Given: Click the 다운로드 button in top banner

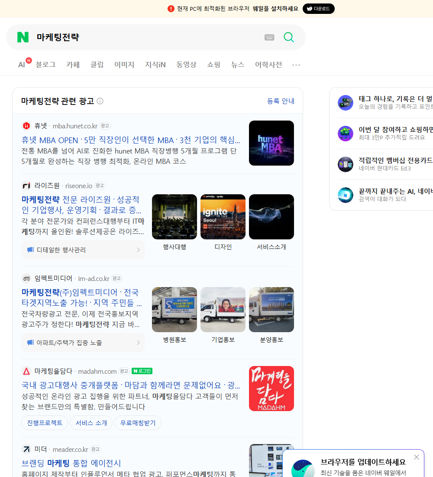Looking at the screenshot, I should (318, 9).
